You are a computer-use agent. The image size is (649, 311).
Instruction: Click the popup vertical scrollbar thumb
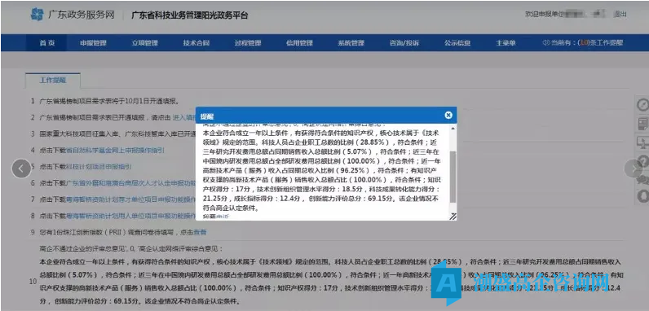tap(453, 177)
